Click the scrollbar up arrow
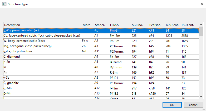The width and height of the screenshot is (206, 111). click(x=201, y=24)
